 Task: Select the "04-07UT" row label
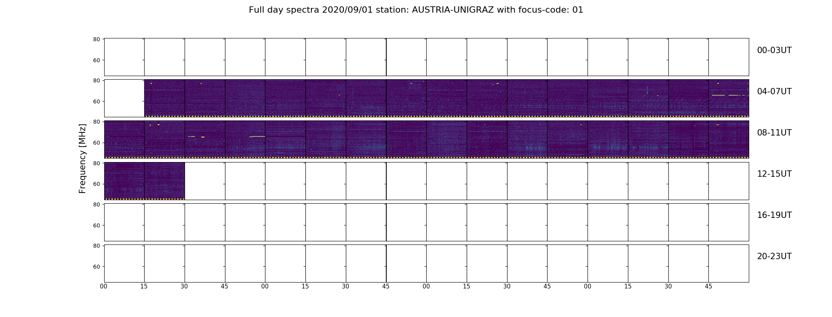[774, 92]
